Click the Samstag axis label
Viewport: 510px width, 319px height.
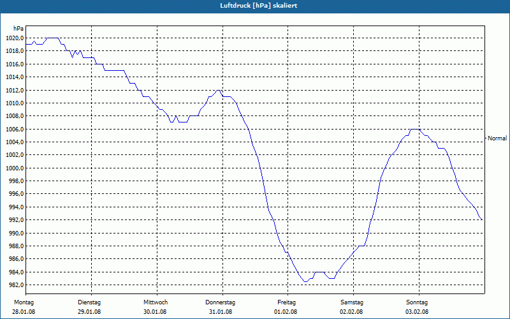352,302
